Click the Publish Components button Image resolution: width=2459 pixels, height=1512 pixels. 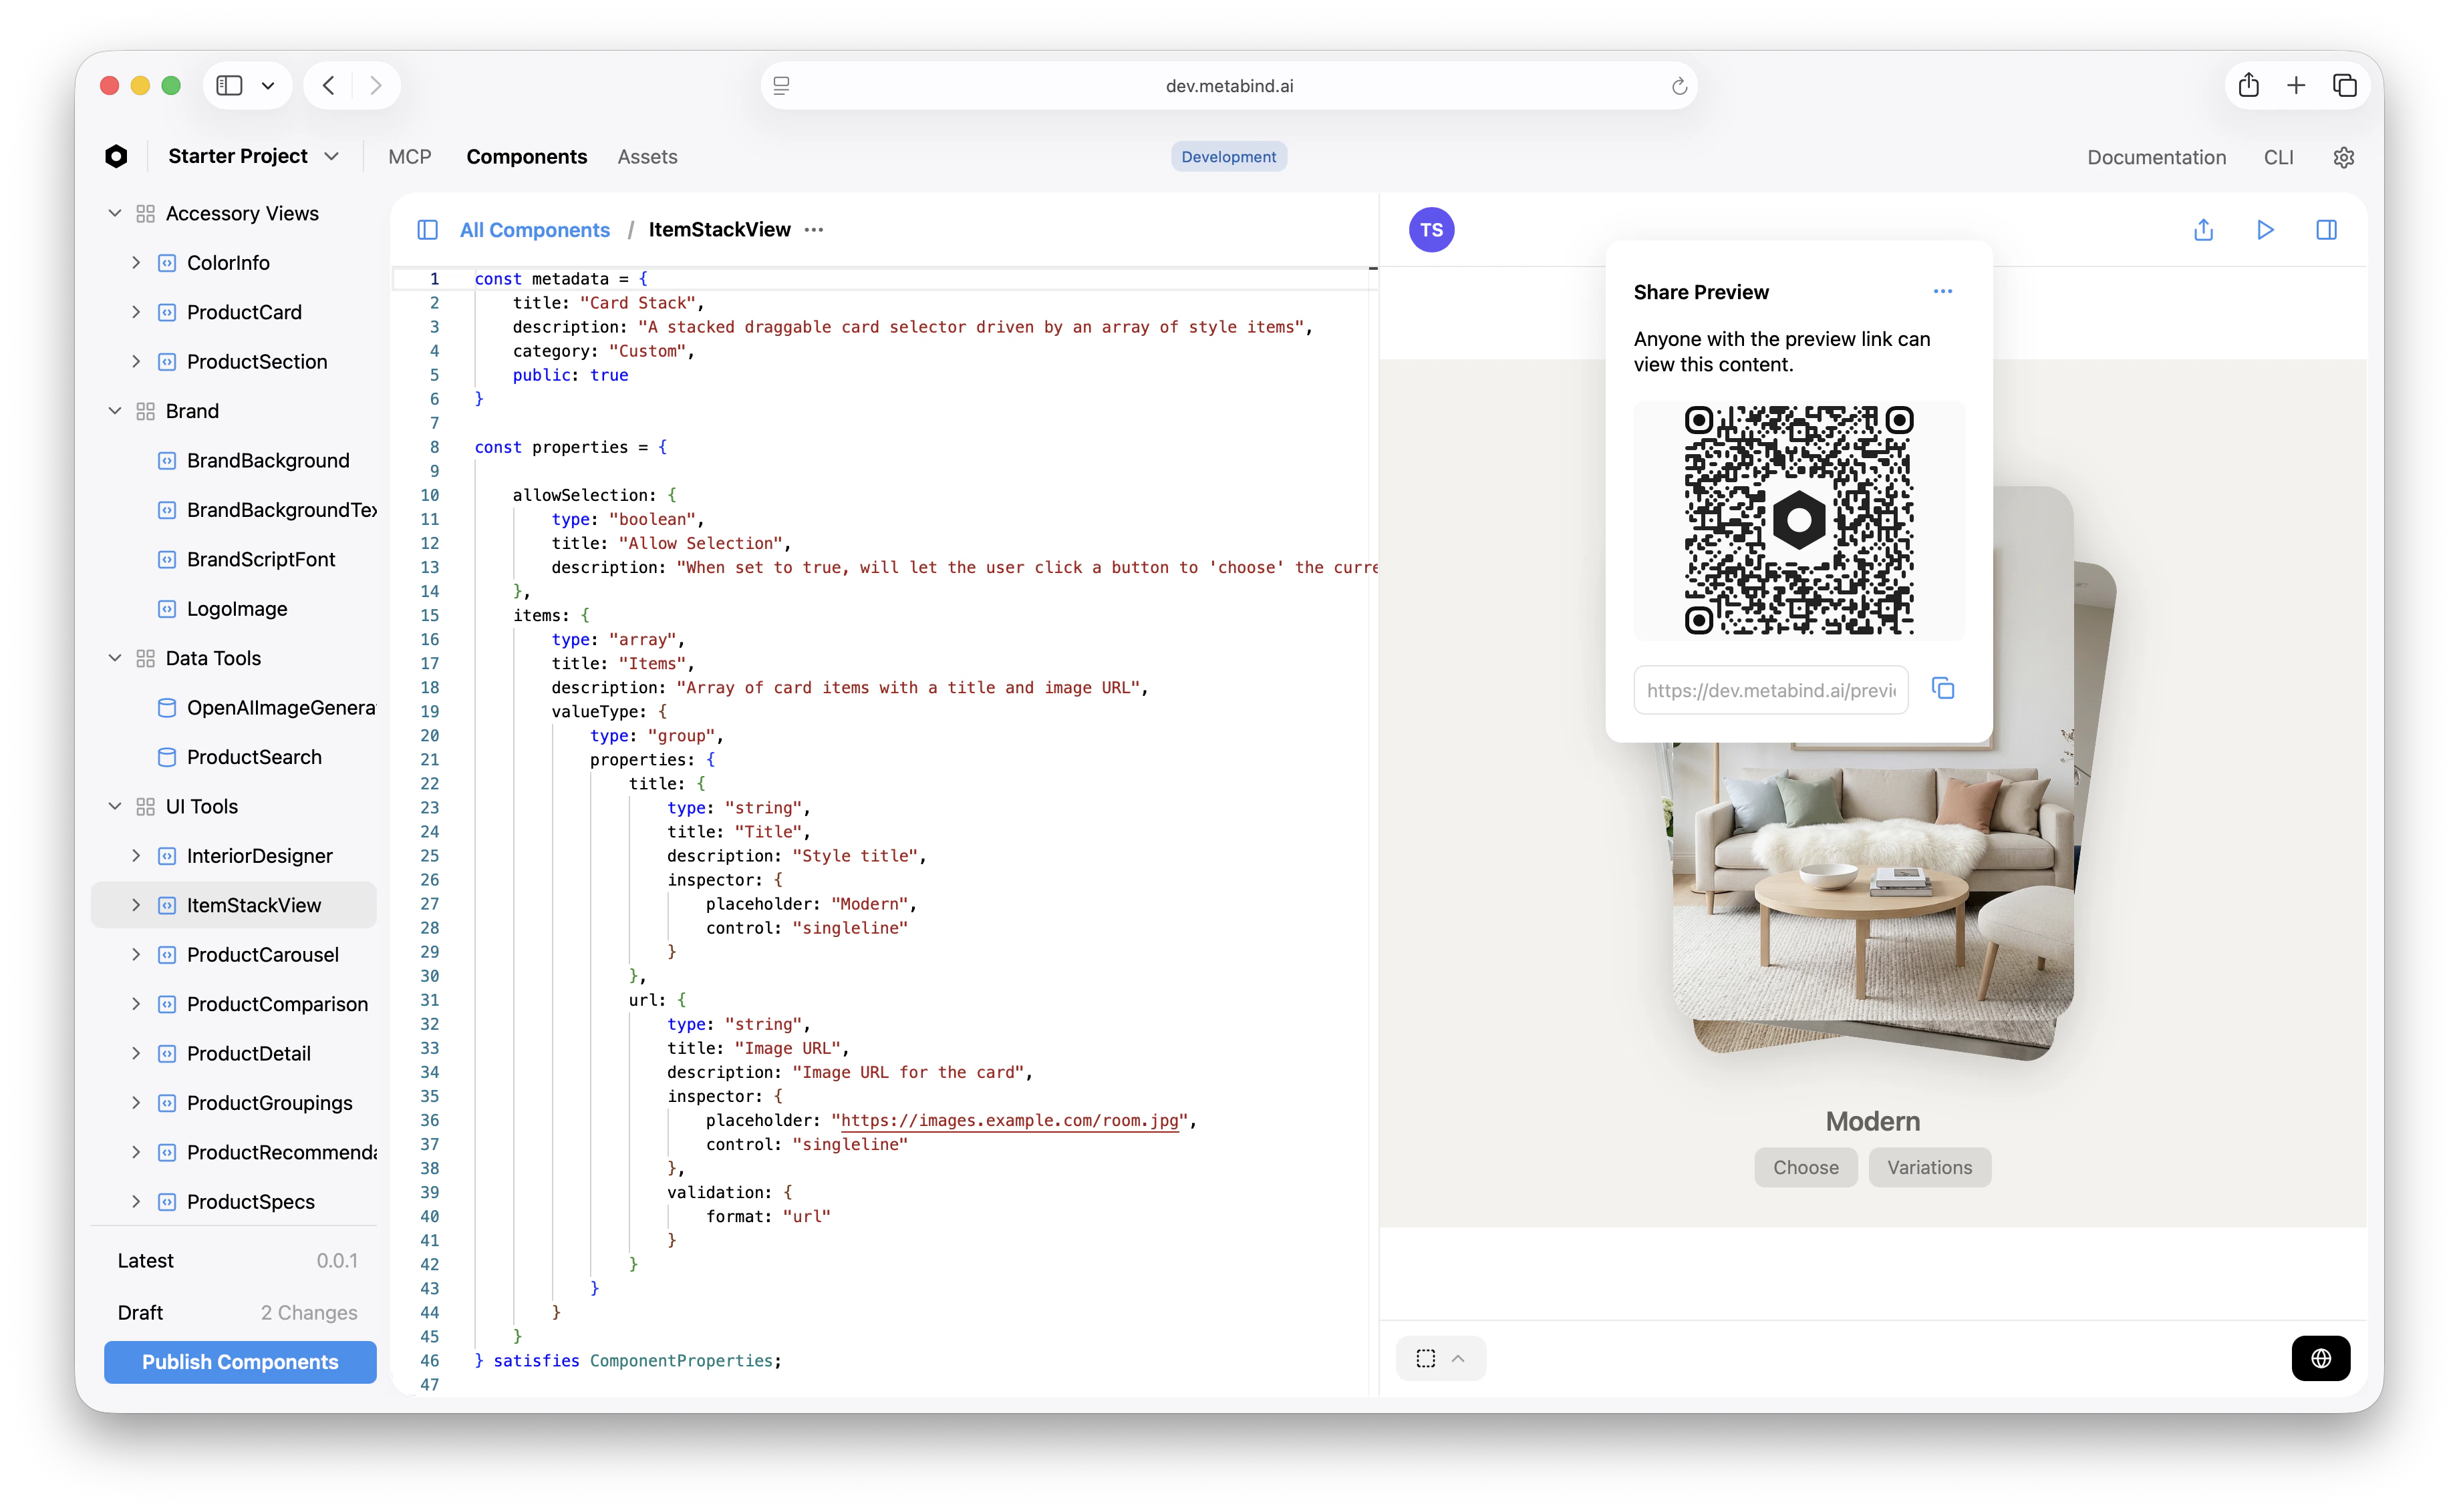(240, 1362)
